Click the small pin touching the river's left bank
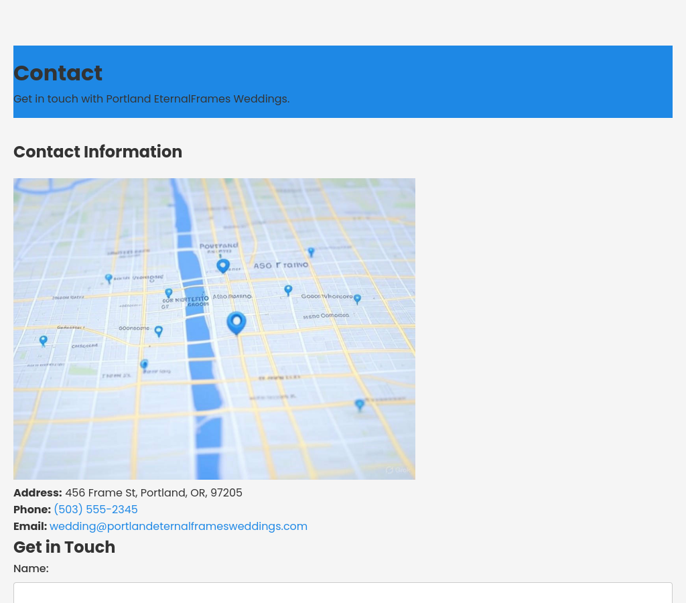 pyautogui.click(x=169, y=293)
